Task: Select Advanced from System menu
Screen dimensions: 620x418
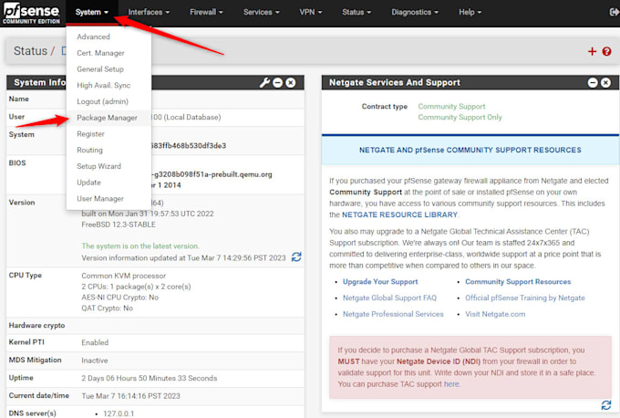Action: tap(108, 37)
